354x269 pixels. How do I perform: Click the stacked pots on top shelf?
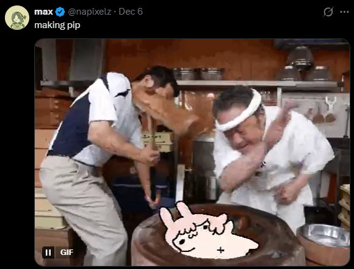303,64
